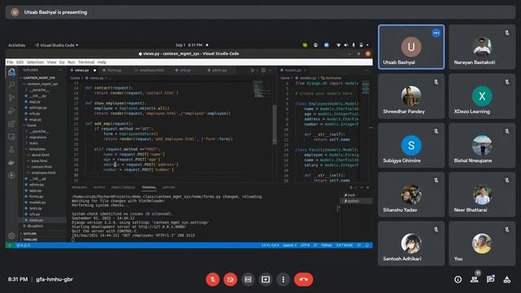Open the Selection menu in VS Code
This screenshot has width=521, height=293.
35,62
